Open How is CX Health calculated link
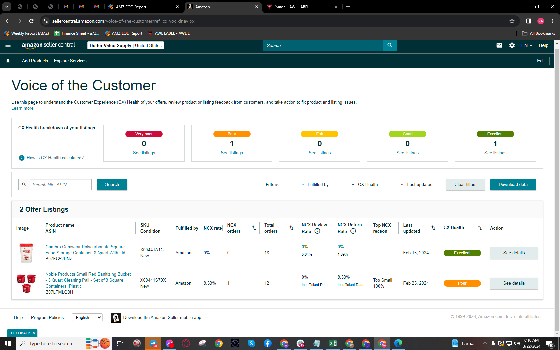Image resolution: width=560 pixels, height=350 pixels. [x=55, y=158]
